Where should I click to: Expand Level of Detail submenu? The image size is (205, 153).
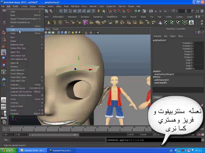tap(42, 106)
